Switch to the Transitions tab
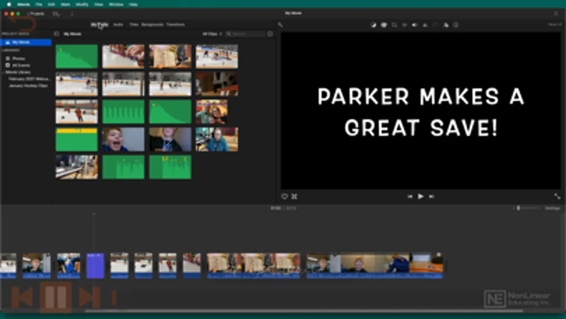 [x=176, y=24]
